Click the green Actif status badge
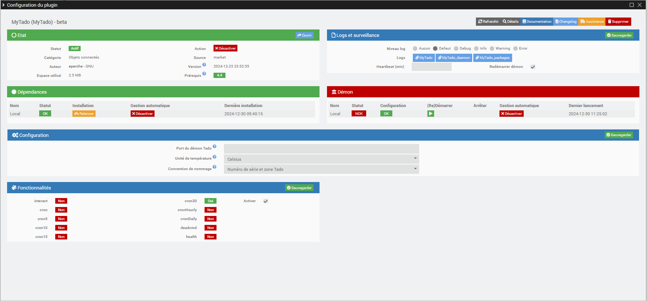Viewport: 648px width, 301px height. 75,48
